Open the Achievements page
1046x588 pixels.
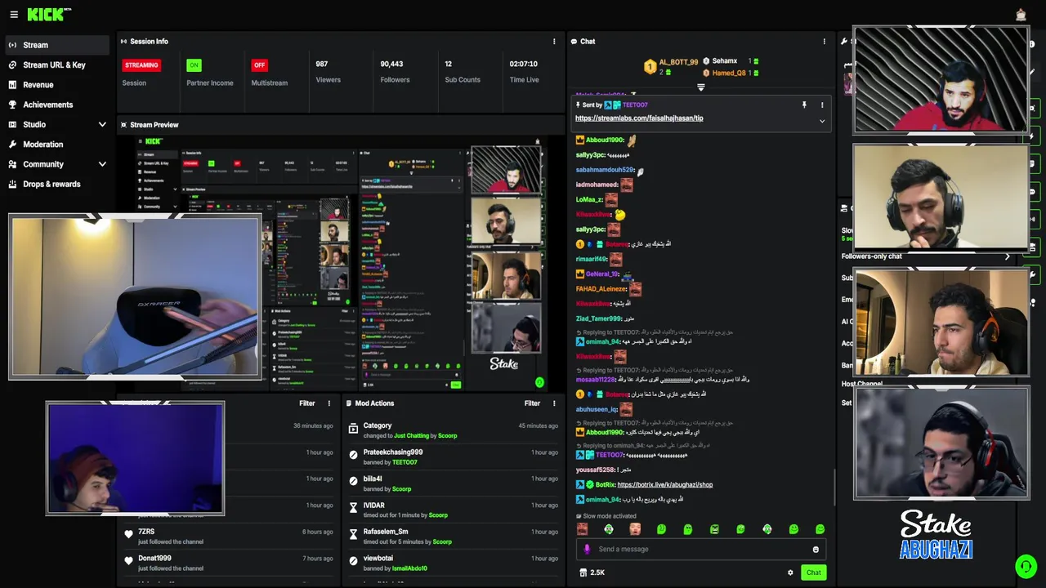[x=48, y=105]
